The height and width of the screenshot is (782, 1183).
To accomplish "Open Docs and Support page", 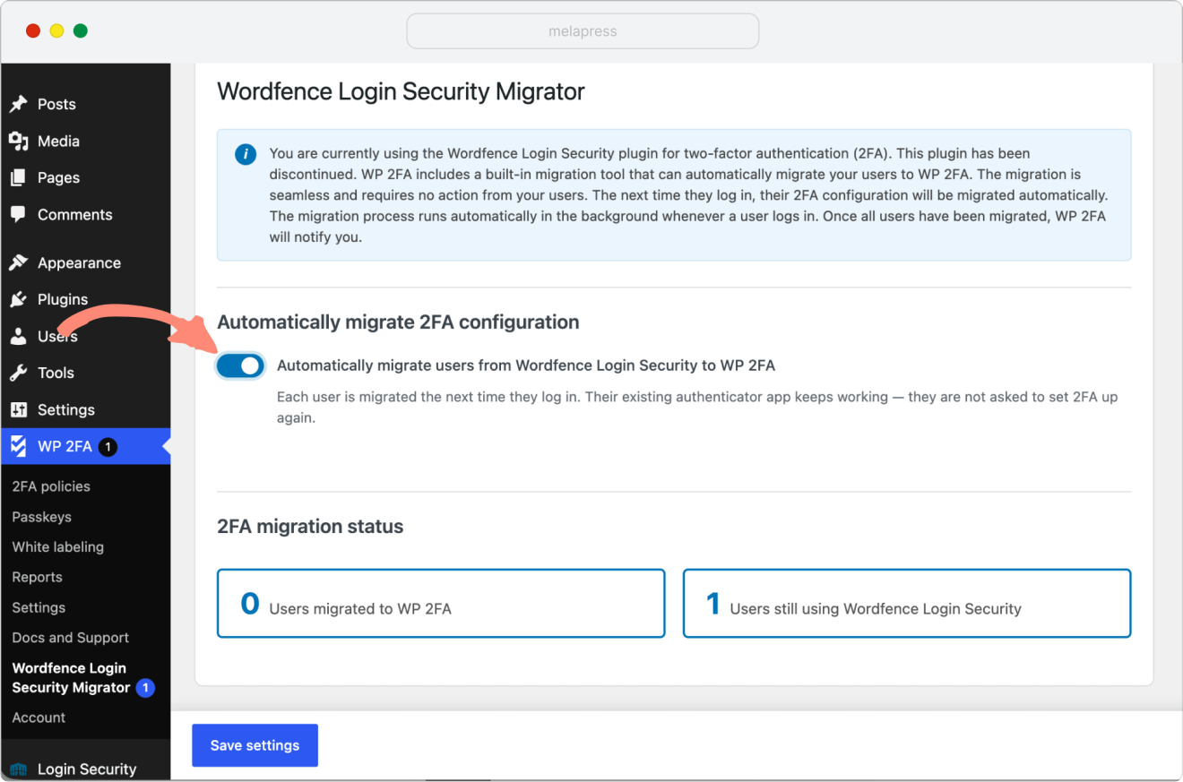I will pyautogui.click(x=71, y=638).
